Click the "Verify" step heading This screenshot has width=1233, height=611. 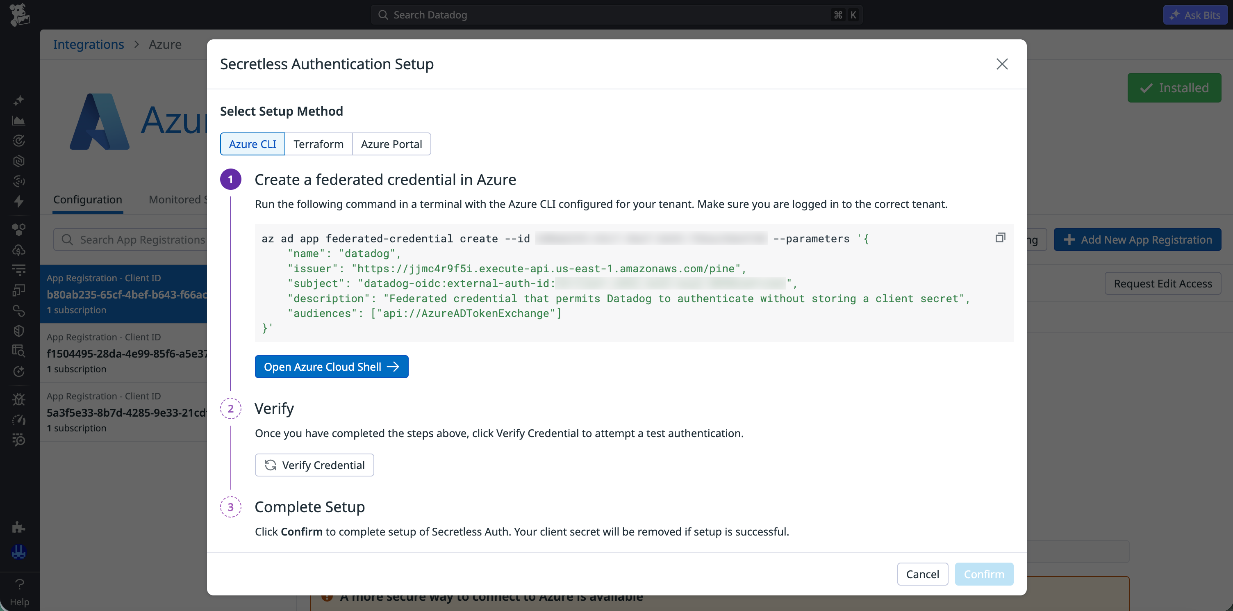click(x=274, y=408)
